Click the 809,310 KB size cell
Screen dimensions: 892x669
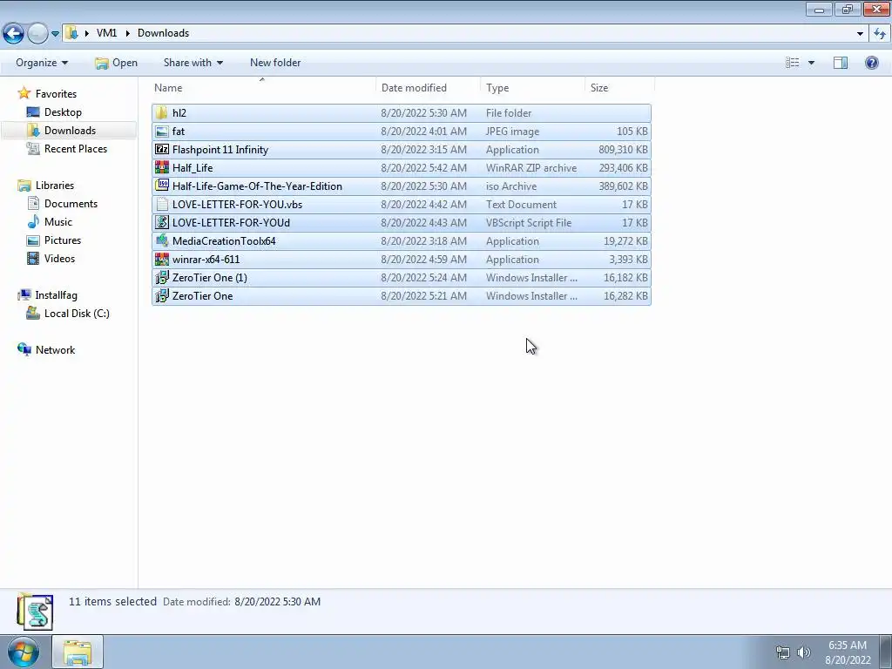tap(623, 150)
